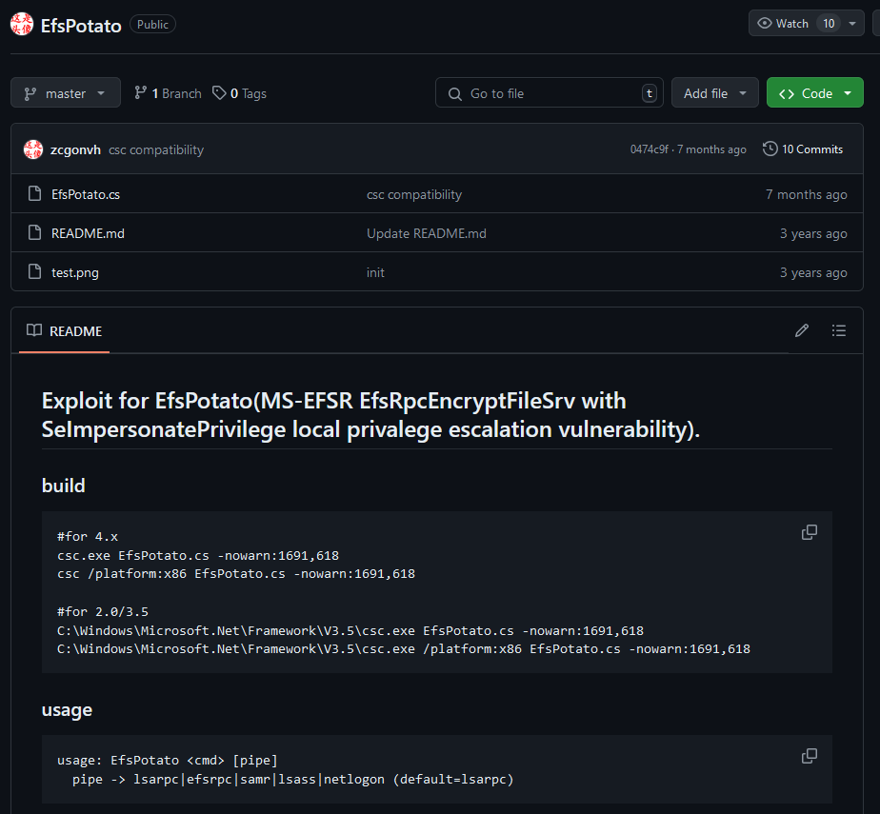The width and height of the screenshot is (880, 814).
Task: Expand the Add file dropdown
Action: (x=714, y=93)
